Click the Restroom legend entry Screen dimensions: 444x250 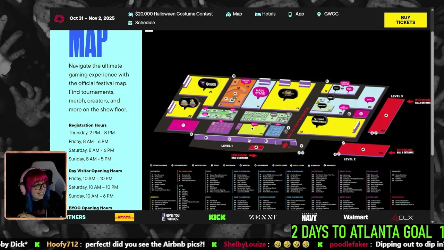coord(229,165)
